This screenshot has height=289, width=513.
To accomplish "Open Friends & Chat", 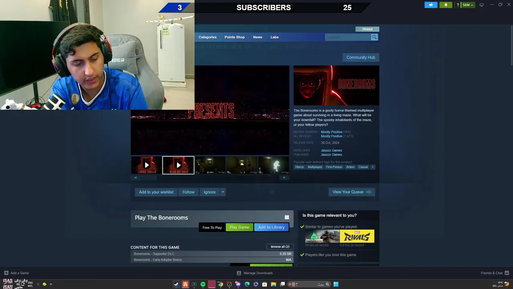I will pos(492,273).
